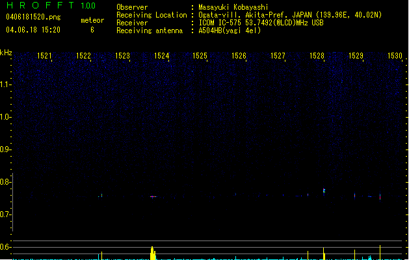Click the ICOM IC-575 receiver text
Viewport: 409px width, 260px height.
click(261, 23)
